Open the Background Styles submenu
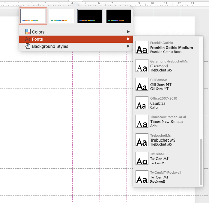The width and height of the screenshot is (209, 203). tap(76, 46)
